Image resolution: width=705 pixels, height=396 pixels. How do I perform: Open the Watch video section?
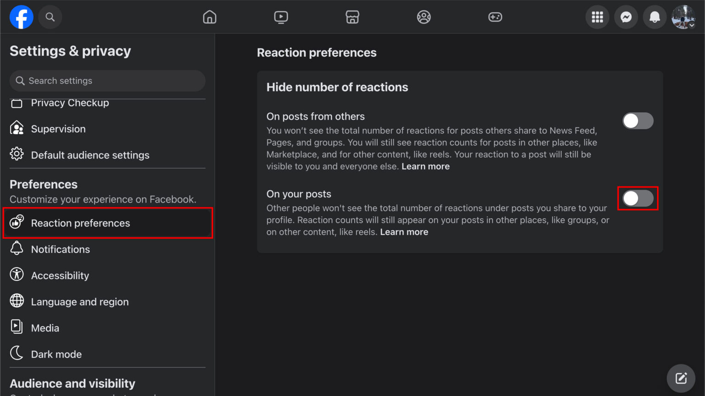click(x=281, y=17)
